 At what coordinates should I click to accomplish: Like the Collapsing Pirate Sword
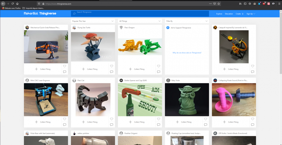252,119
